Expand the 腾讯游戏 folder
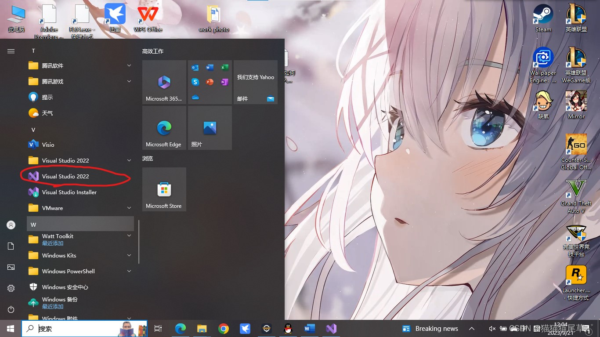 [129, 81]
